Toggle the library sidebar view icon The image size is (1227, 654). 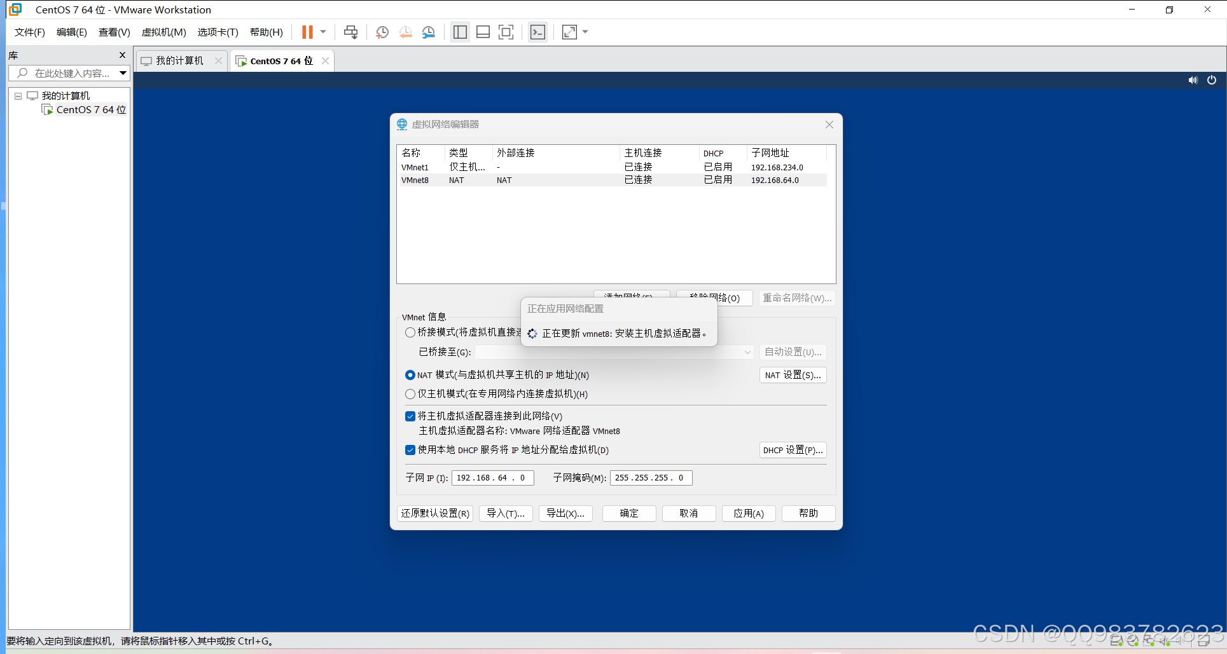tap(460, 32)
